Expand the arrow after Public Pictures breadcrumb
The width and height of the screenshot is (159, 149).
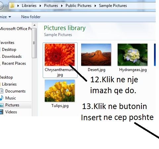pos(95,6)
